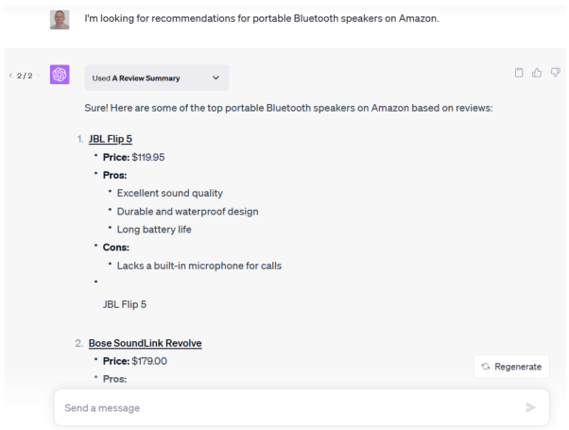The height and width of the screenshot is (430, 569).
Task: Click the user profile photo
Action: 60,19
